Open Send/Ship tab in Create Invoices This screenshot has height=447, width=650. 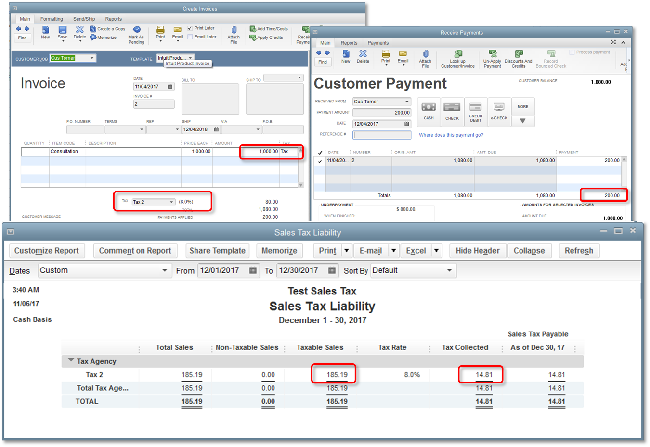pos(84,19)
